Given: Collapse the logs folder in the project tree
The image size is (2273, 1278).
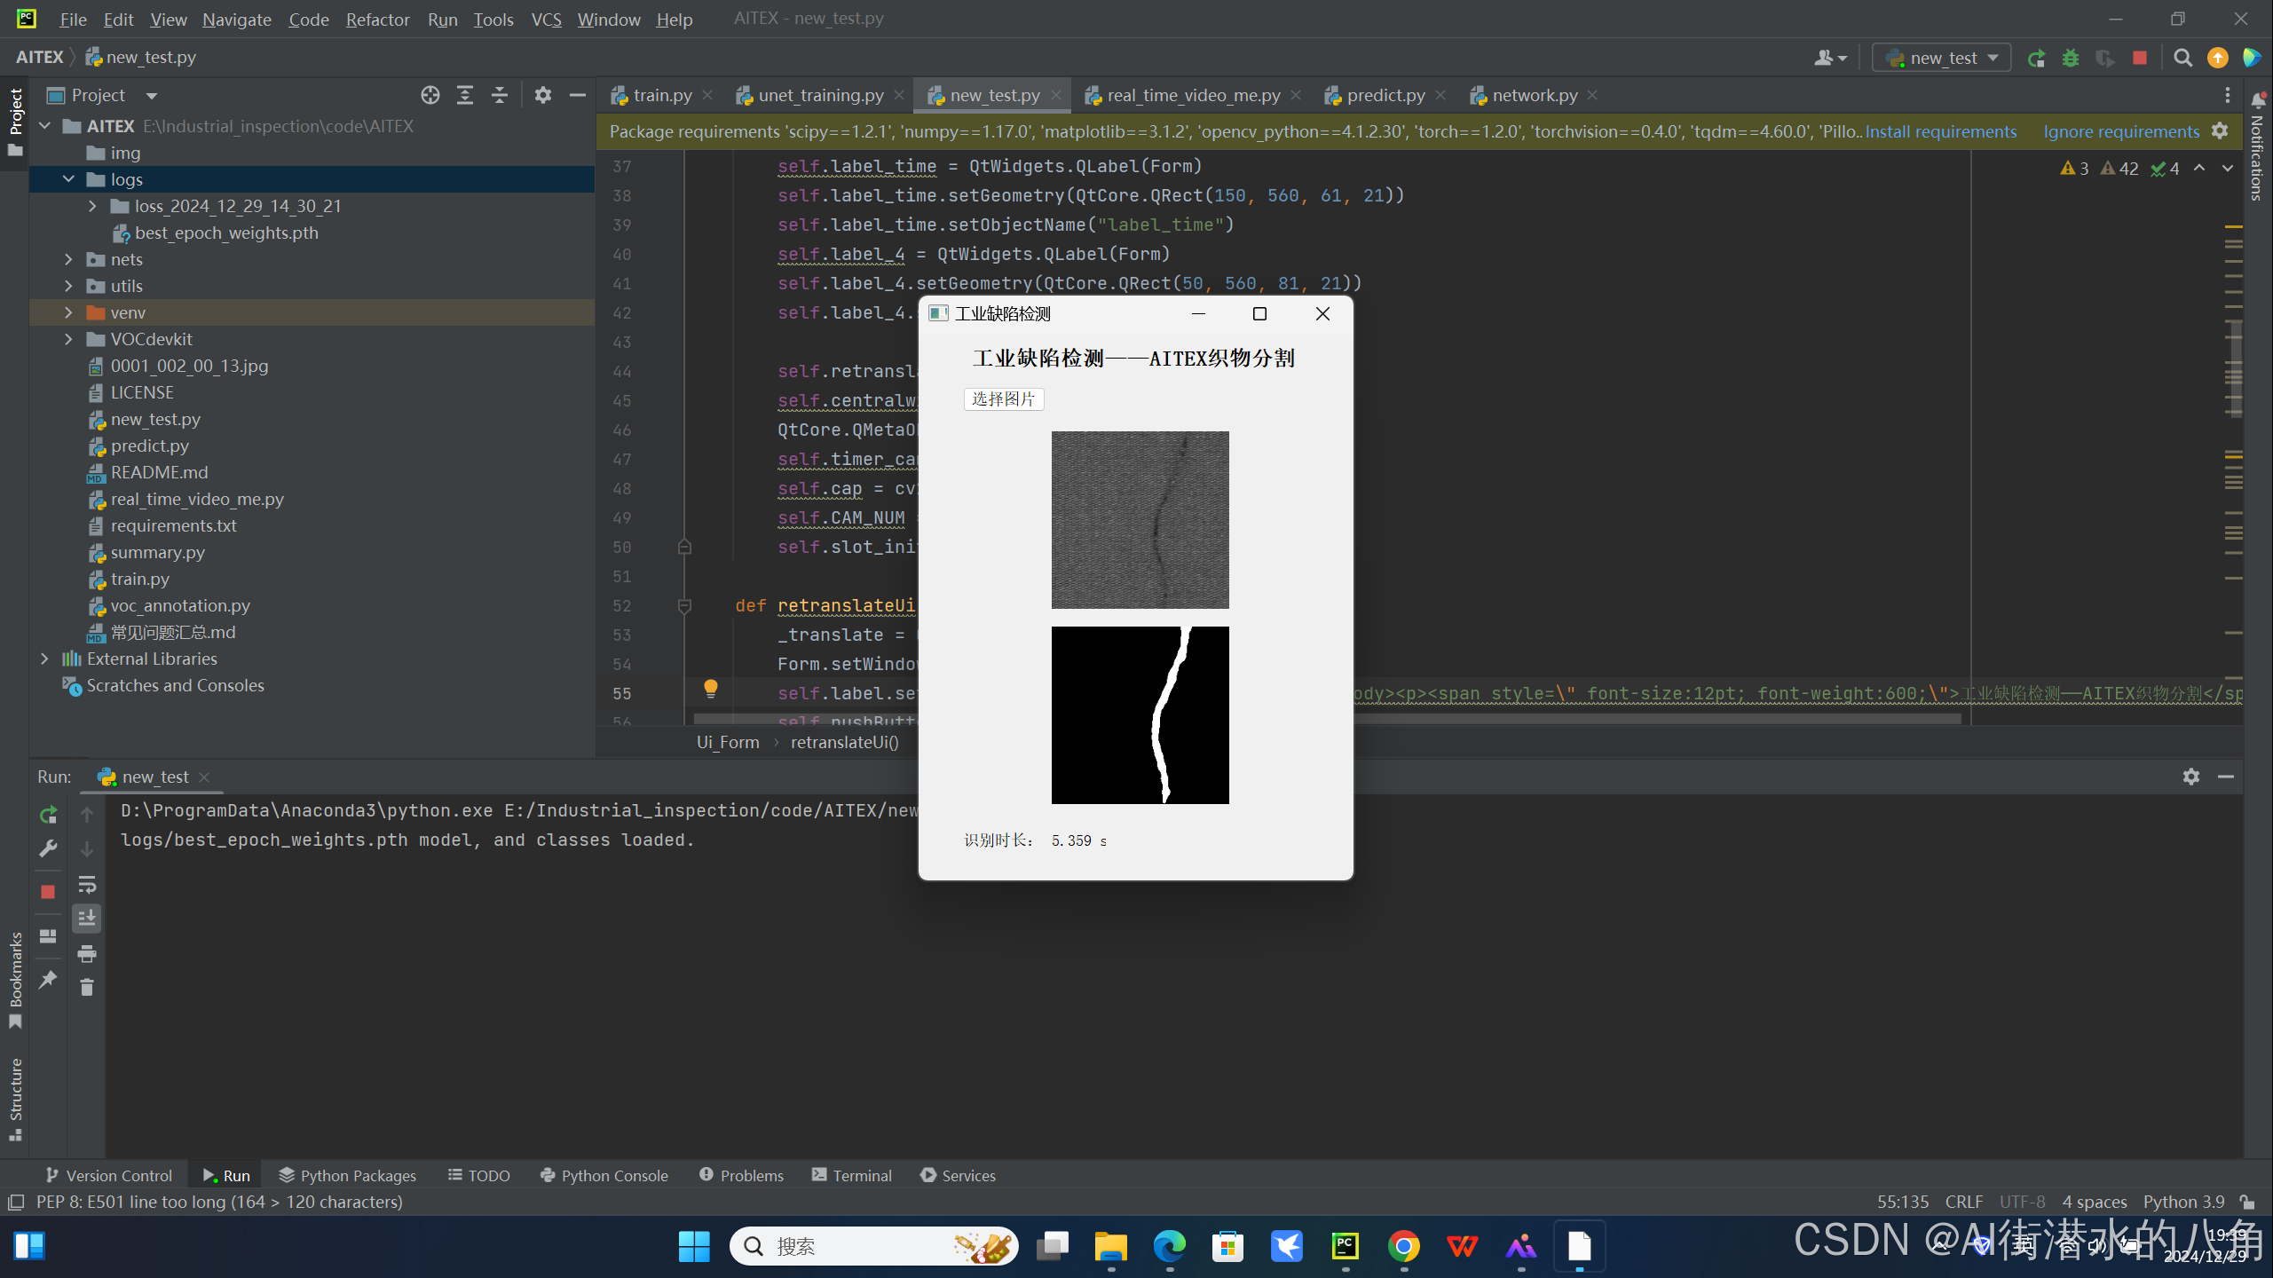Looking at the screenshot, I should 68,179.
